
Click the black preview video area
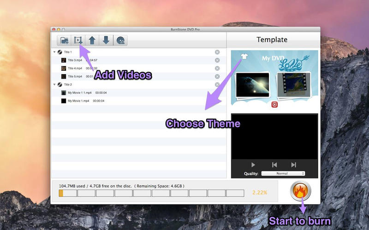coord(274,137)
